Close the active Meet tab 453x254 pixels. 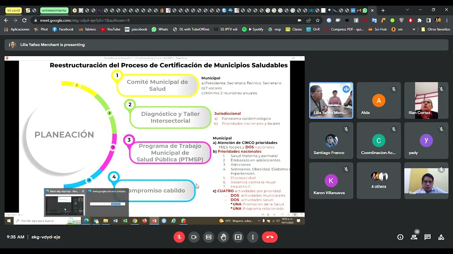click(372, 11)
